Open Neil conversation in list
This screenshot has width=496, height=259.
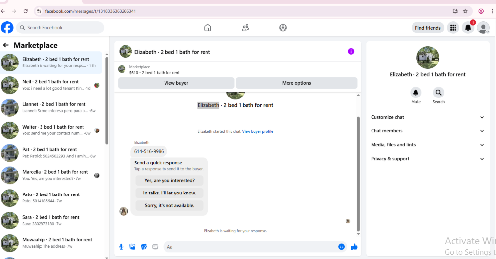51,85
